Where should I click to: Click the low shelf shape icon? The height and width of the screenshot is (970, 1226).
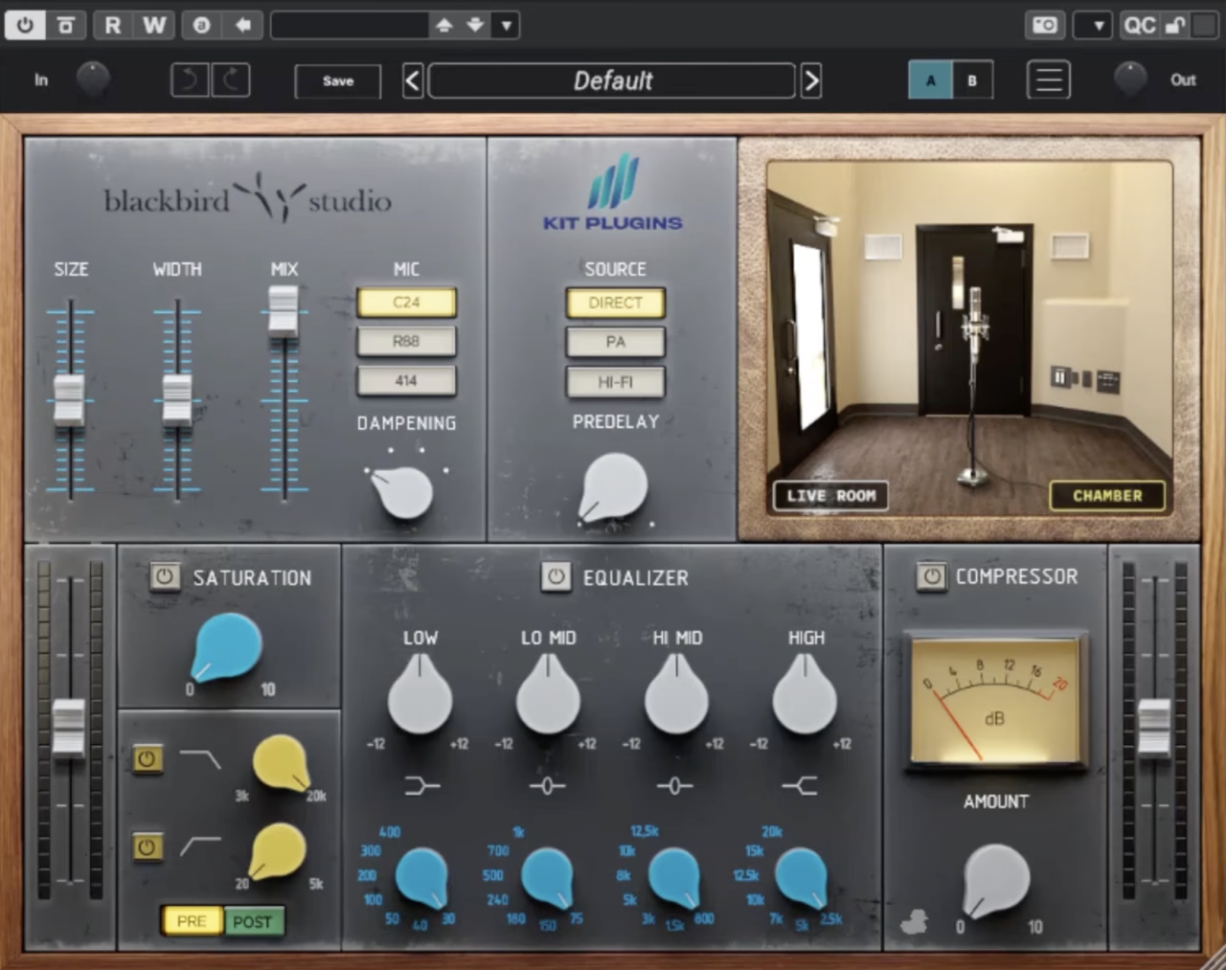click(421, 786)
